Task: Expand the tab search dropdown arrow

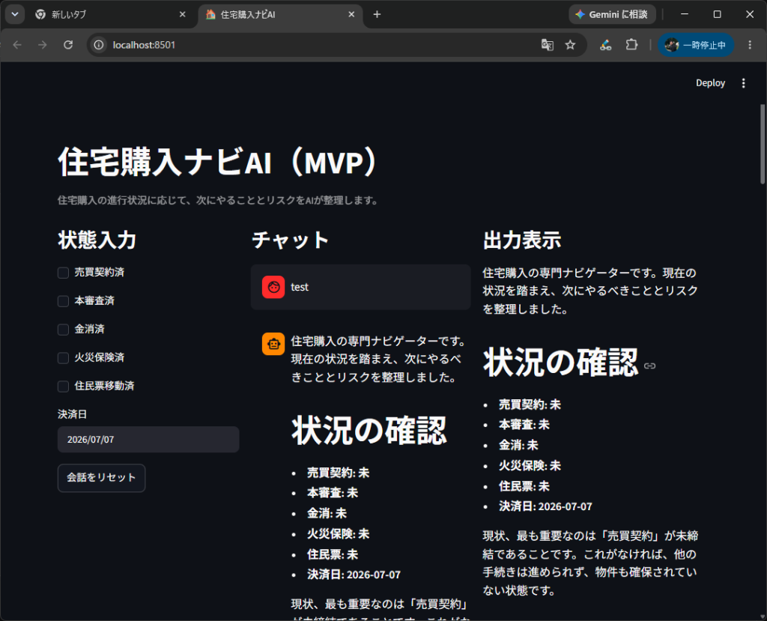Action: pos(15,14)
